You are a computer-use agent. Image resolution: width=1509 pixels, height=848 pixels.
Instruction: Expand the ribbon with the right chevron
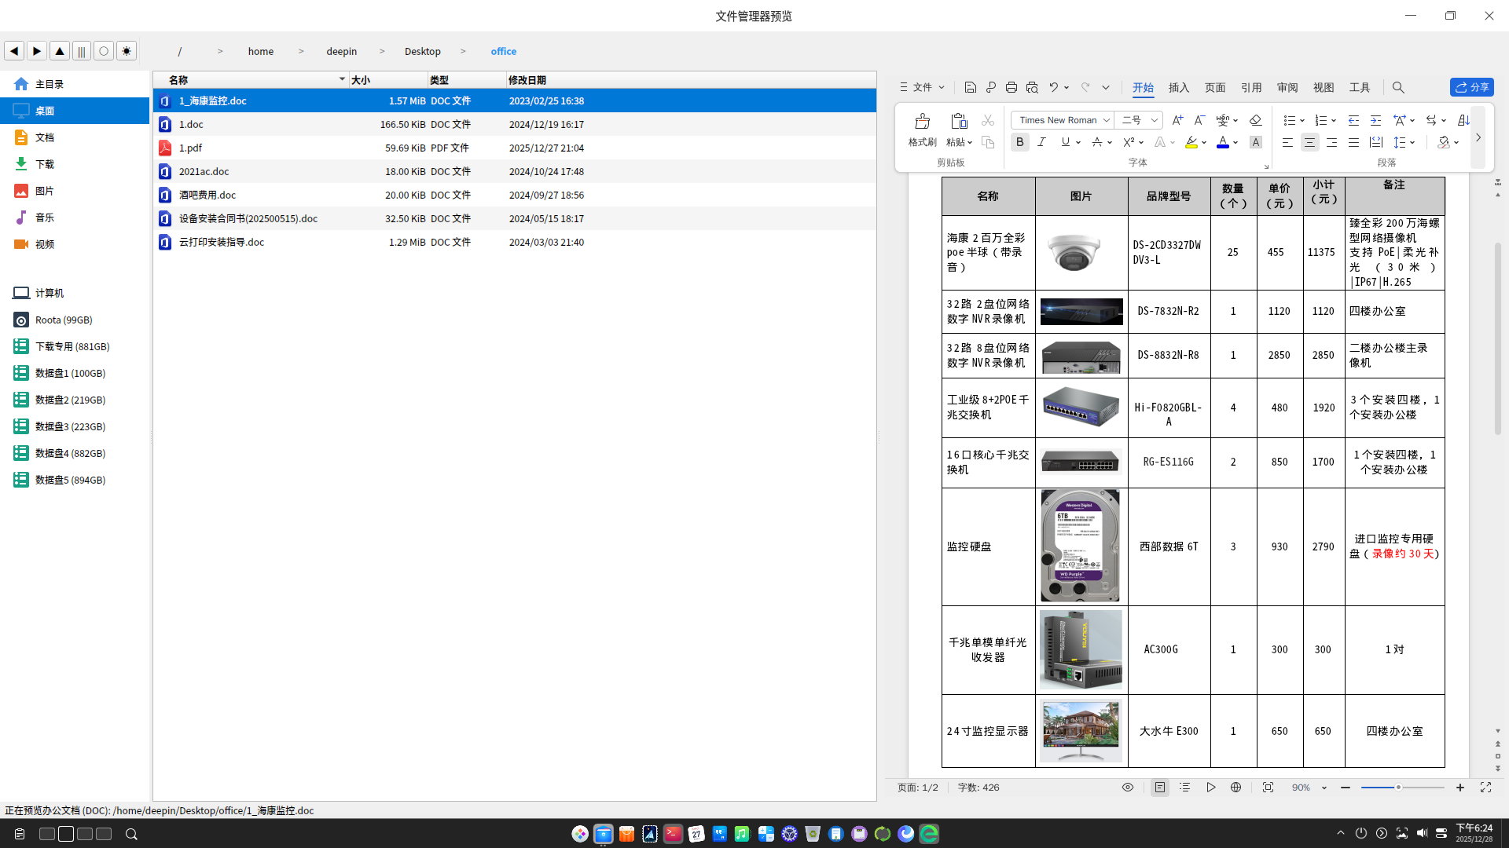point(1478,137)
